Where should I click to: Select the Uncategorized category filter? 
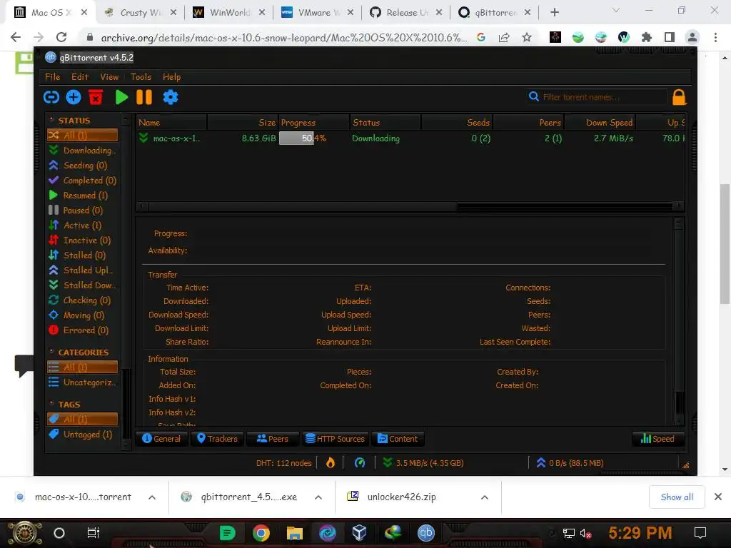(83, 382)
